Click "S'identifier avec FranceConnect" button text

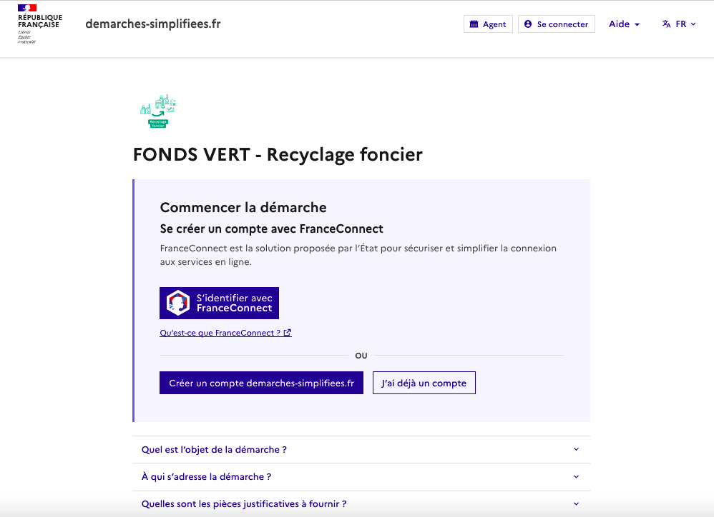coord(234,303)
